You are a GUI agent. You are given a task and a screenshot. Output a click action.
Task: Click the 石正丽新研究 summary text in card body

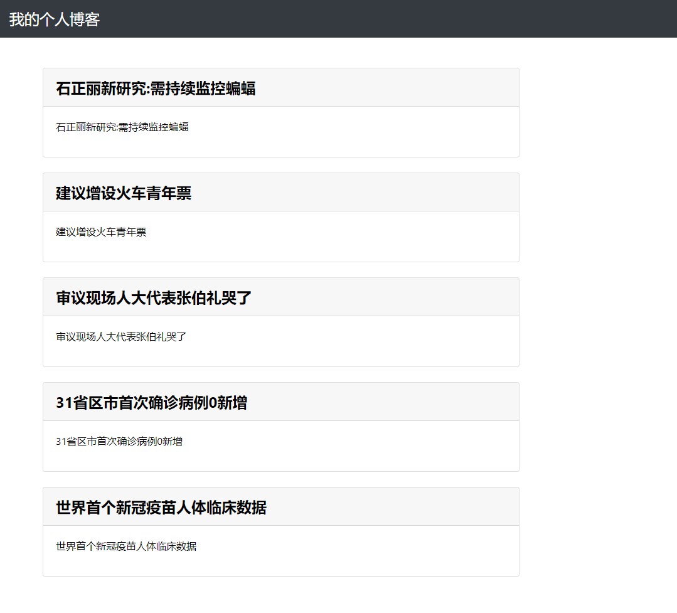click(122, 127)
